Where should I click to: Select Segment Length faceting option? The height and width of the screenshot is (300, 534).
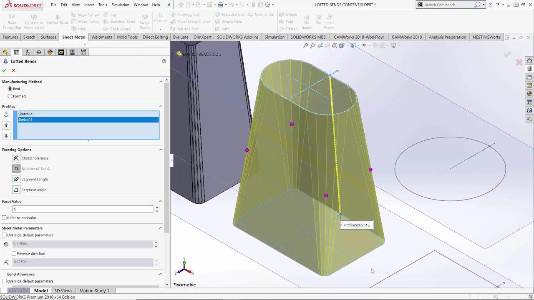(x=16, y=179)
